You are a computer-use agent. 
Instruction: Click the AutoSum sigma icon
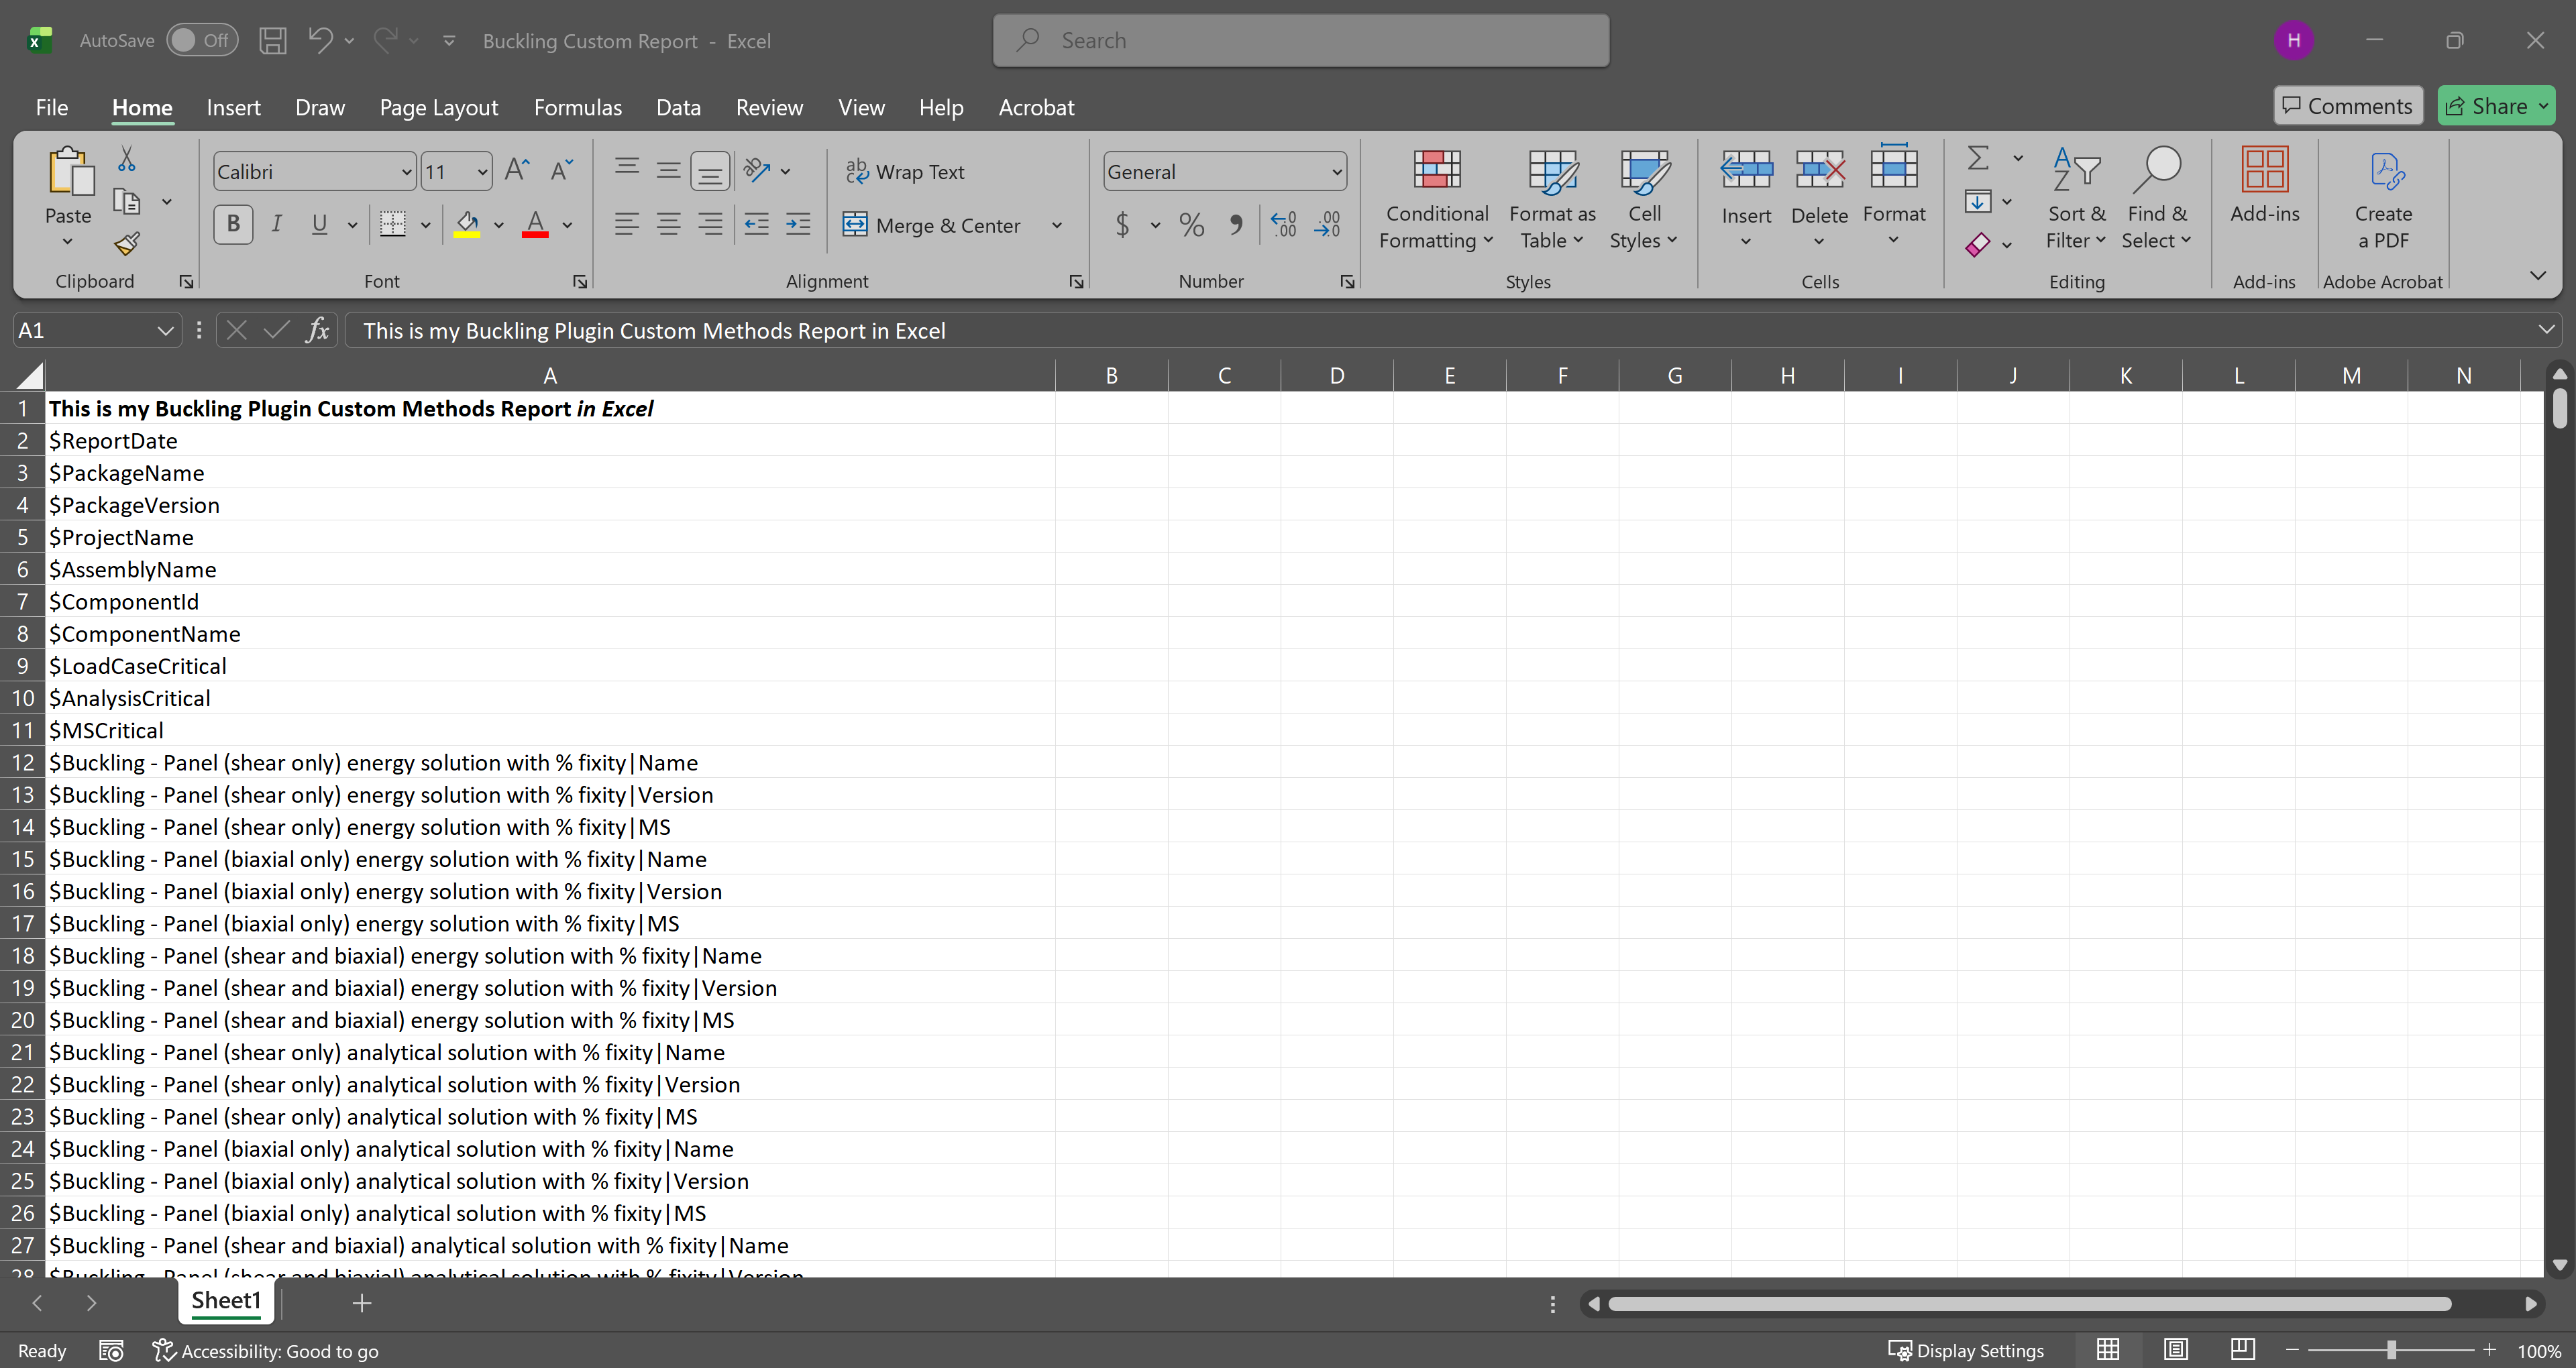(x=1978, y=159)
